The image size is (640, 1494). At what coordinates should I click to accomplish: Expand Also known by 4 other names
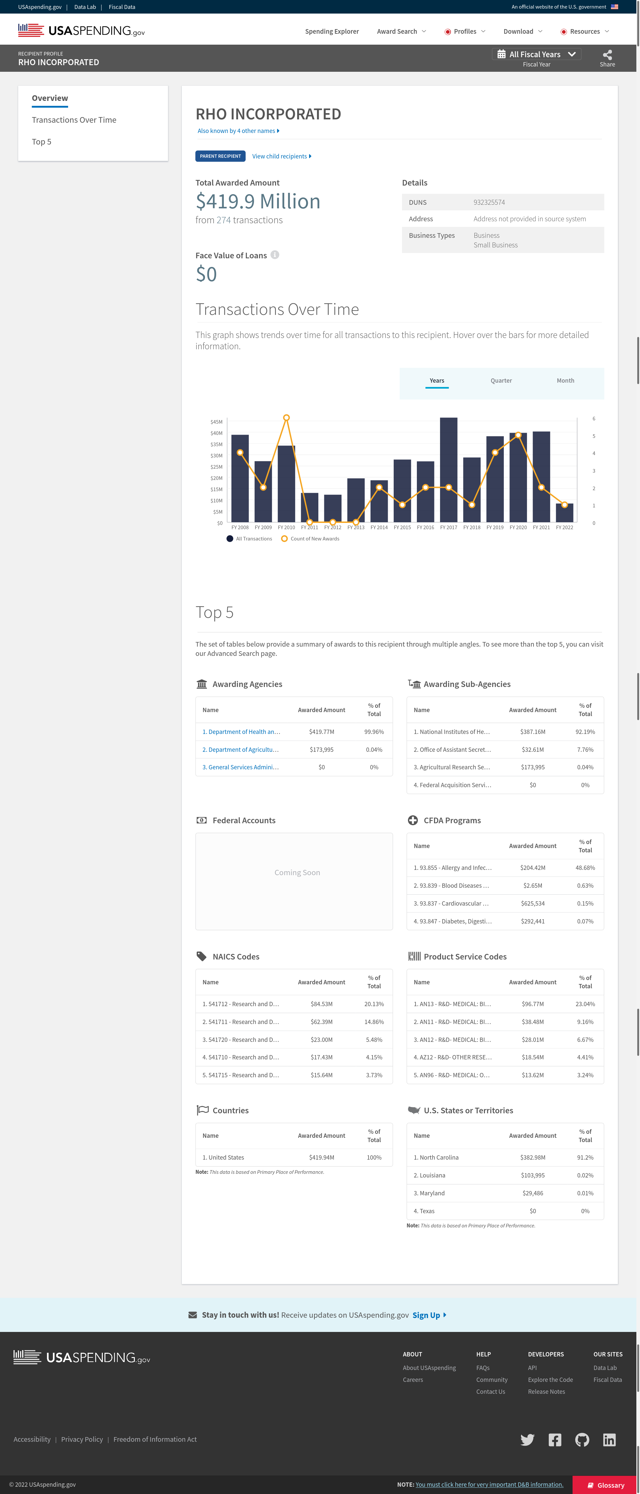coord(238,131)
